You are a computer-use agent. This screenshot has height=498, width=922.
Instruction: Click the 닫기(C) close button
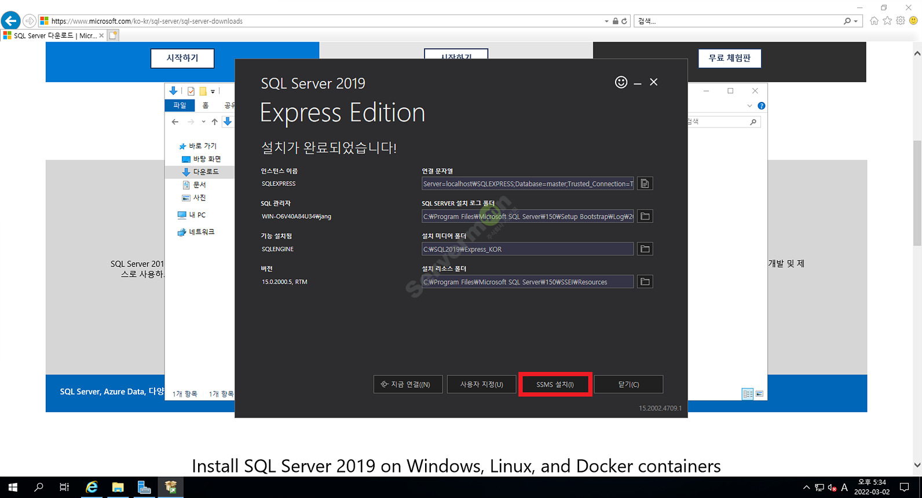tap(628, 385)
